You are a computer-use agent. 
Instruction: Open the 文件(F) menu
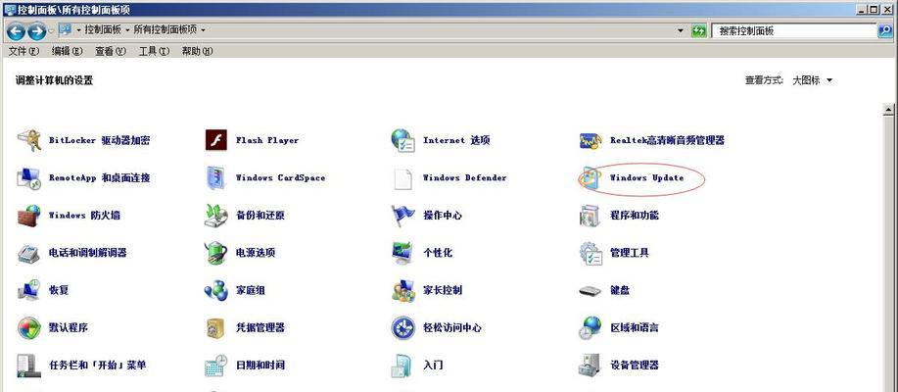click(x=24, y=51)
